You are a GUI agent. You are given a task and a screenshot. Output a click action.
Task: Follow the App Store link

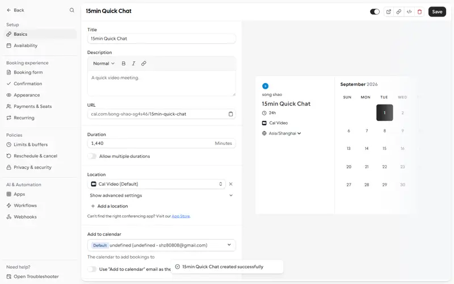coord(180,216)
